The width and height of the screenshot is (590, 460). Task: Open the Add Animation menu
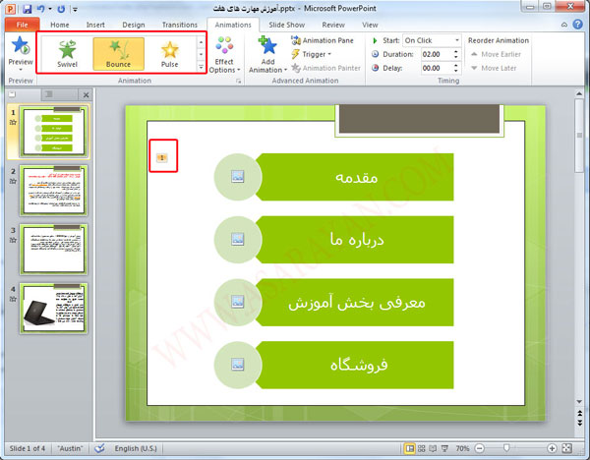pos(266,54)
